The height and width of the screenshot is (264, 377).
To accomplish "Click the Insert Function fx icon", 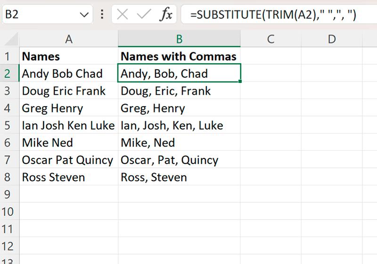I will coord(166,15).
